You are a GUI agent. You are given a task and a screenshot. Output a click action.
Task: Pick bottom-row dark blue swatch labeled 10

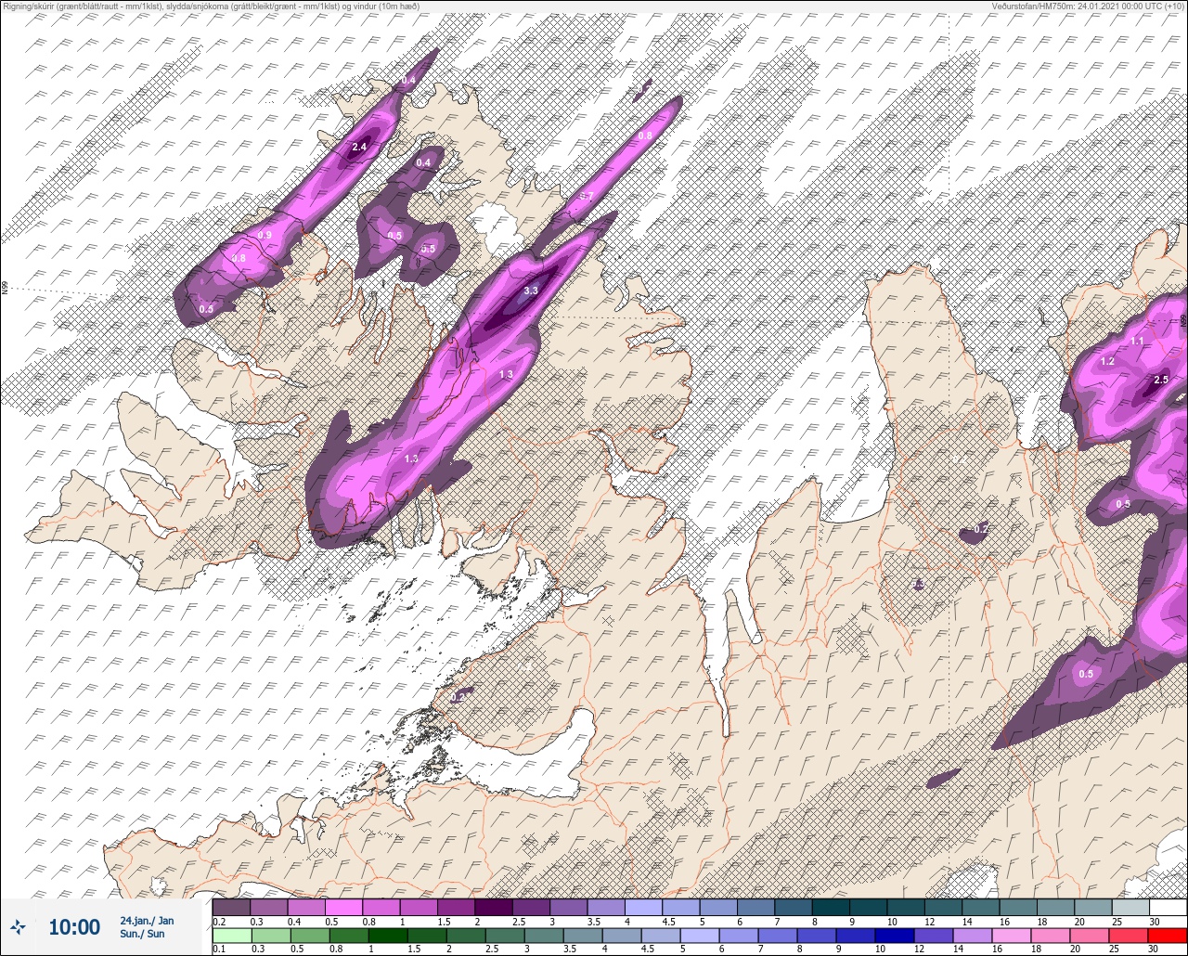pyautogui.click(x=894, y=935)
